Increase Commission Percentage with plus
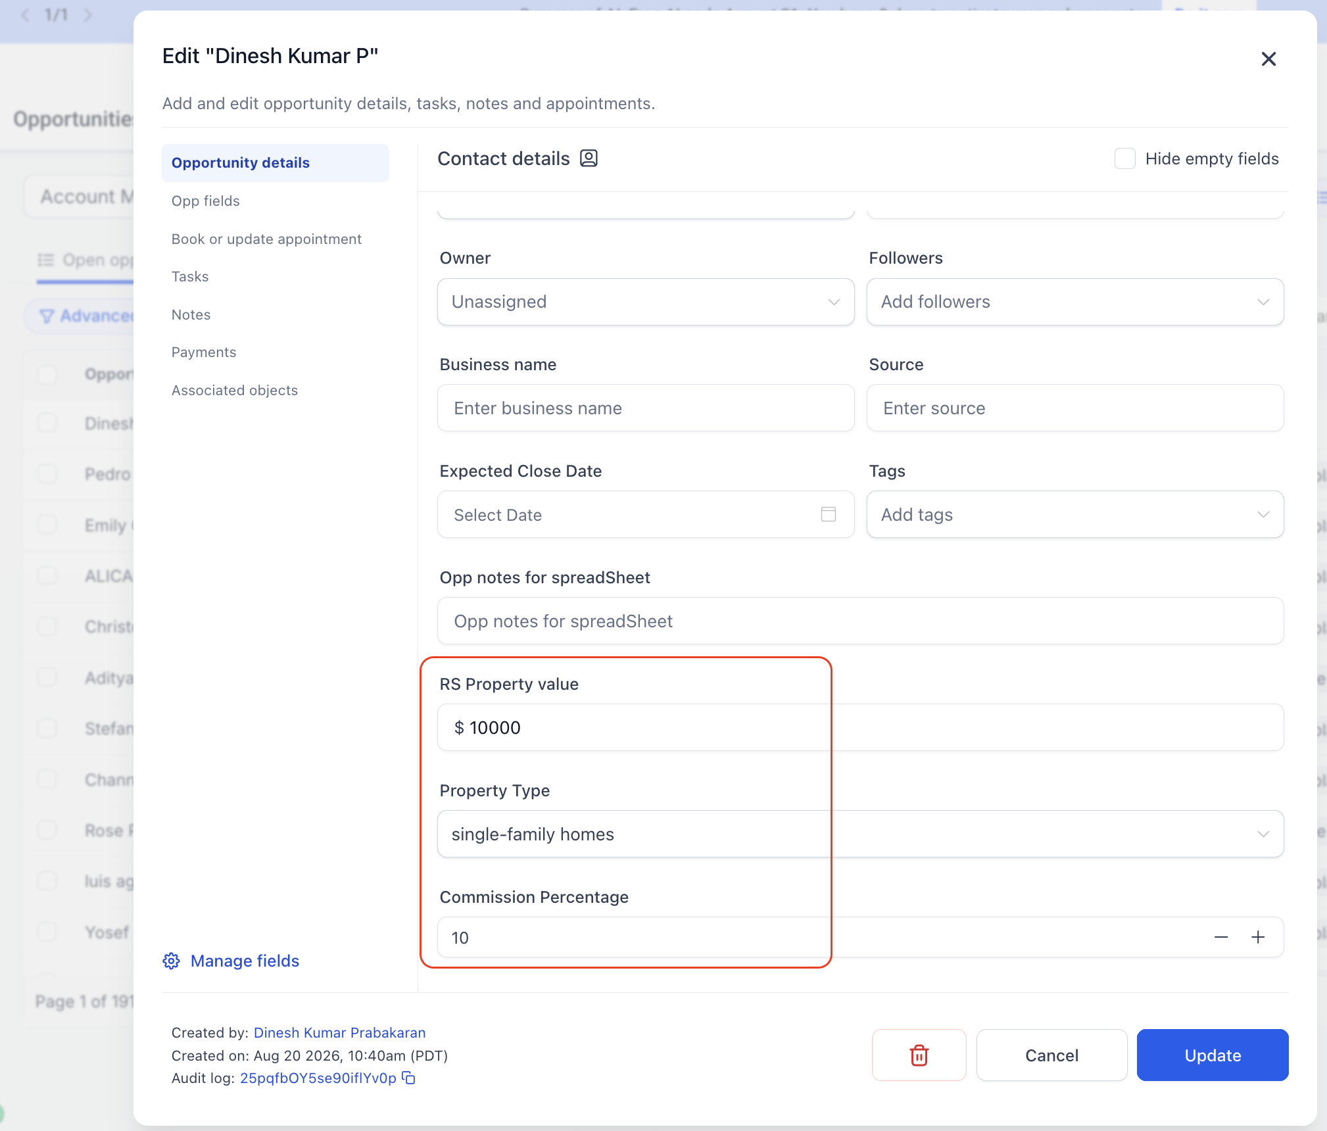The width and height of the screenshot is (1327, 1131). click(x=1258, y=937)
